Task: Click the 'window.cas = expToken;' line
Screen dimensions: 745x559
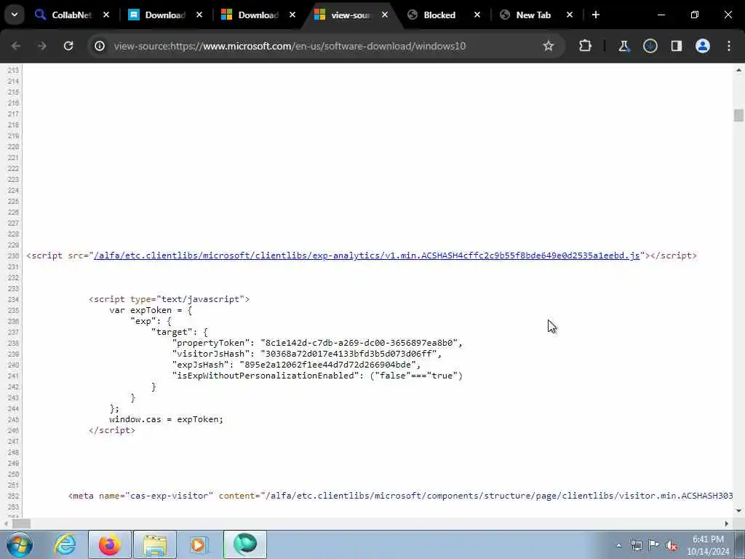Action: 167,419
